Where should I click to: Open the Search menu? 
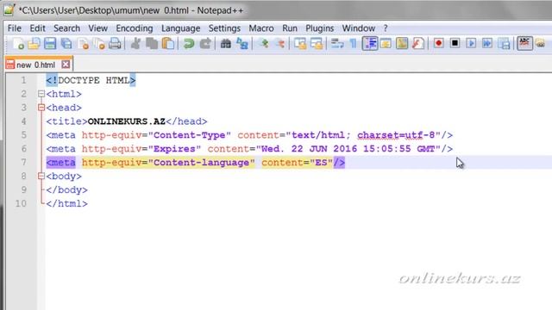point(67,28)
